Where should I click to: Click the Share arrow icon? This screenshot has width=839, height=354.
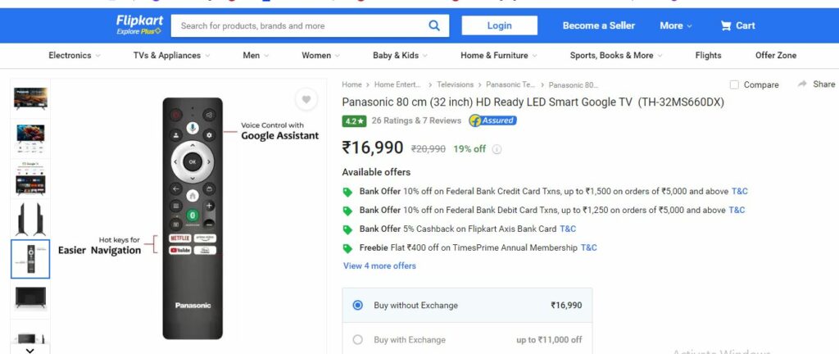click(802, 84)
